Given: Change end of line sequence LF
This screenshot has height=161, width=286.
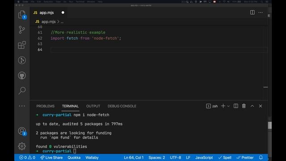Looking at the screenshot, I should pyautogui.click(x=188, y=157).
